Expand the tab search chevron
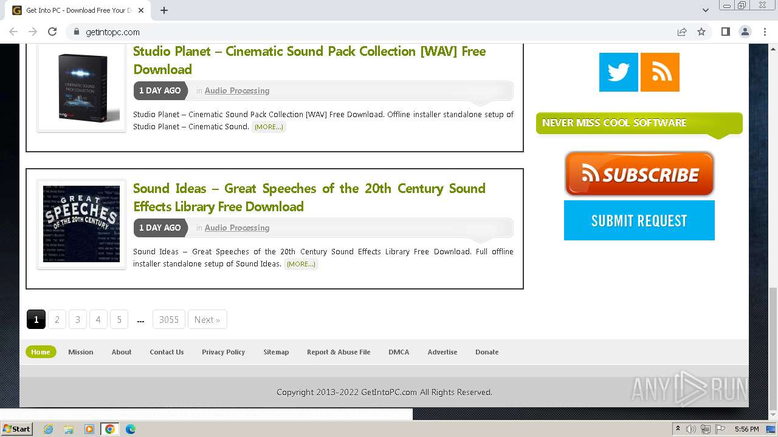Screen dimensions: 778x437 coord(705,10)
